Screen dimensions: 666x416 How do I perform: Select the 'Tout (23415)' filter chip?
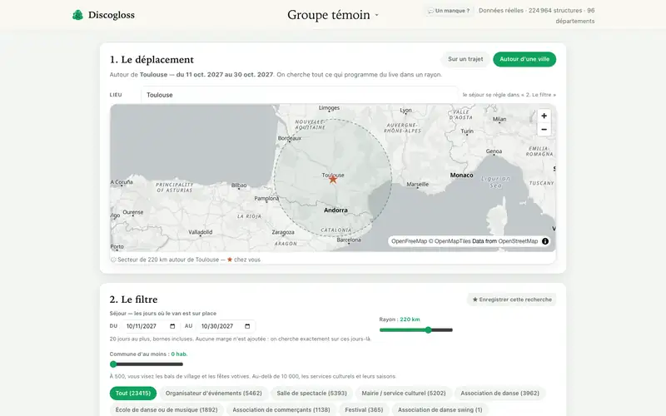click(x=133, y=393)
